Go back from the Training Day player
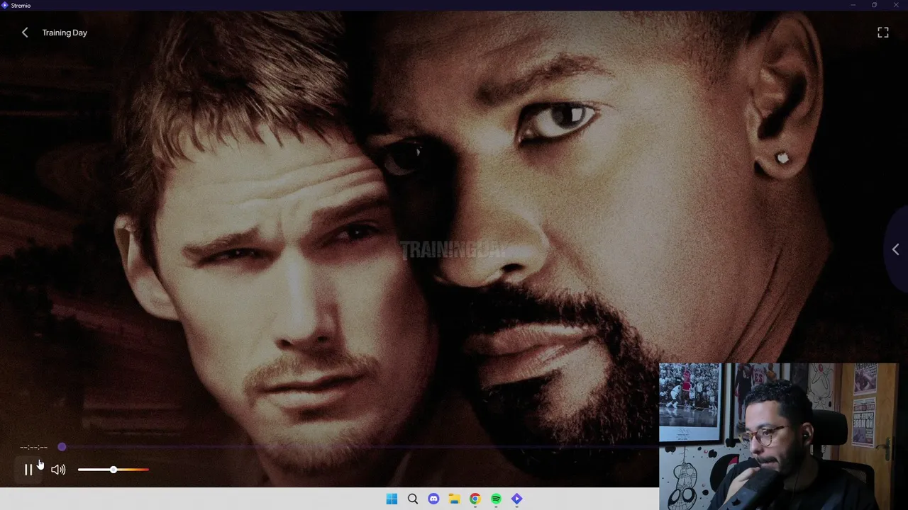Screen dimensions: 908x510 pyautogui.click(x=25, y=33)
